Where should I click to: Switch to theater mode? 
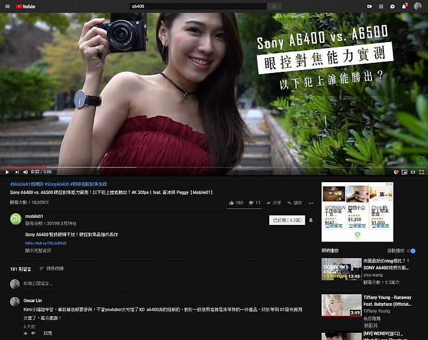[x=413, y=172]
